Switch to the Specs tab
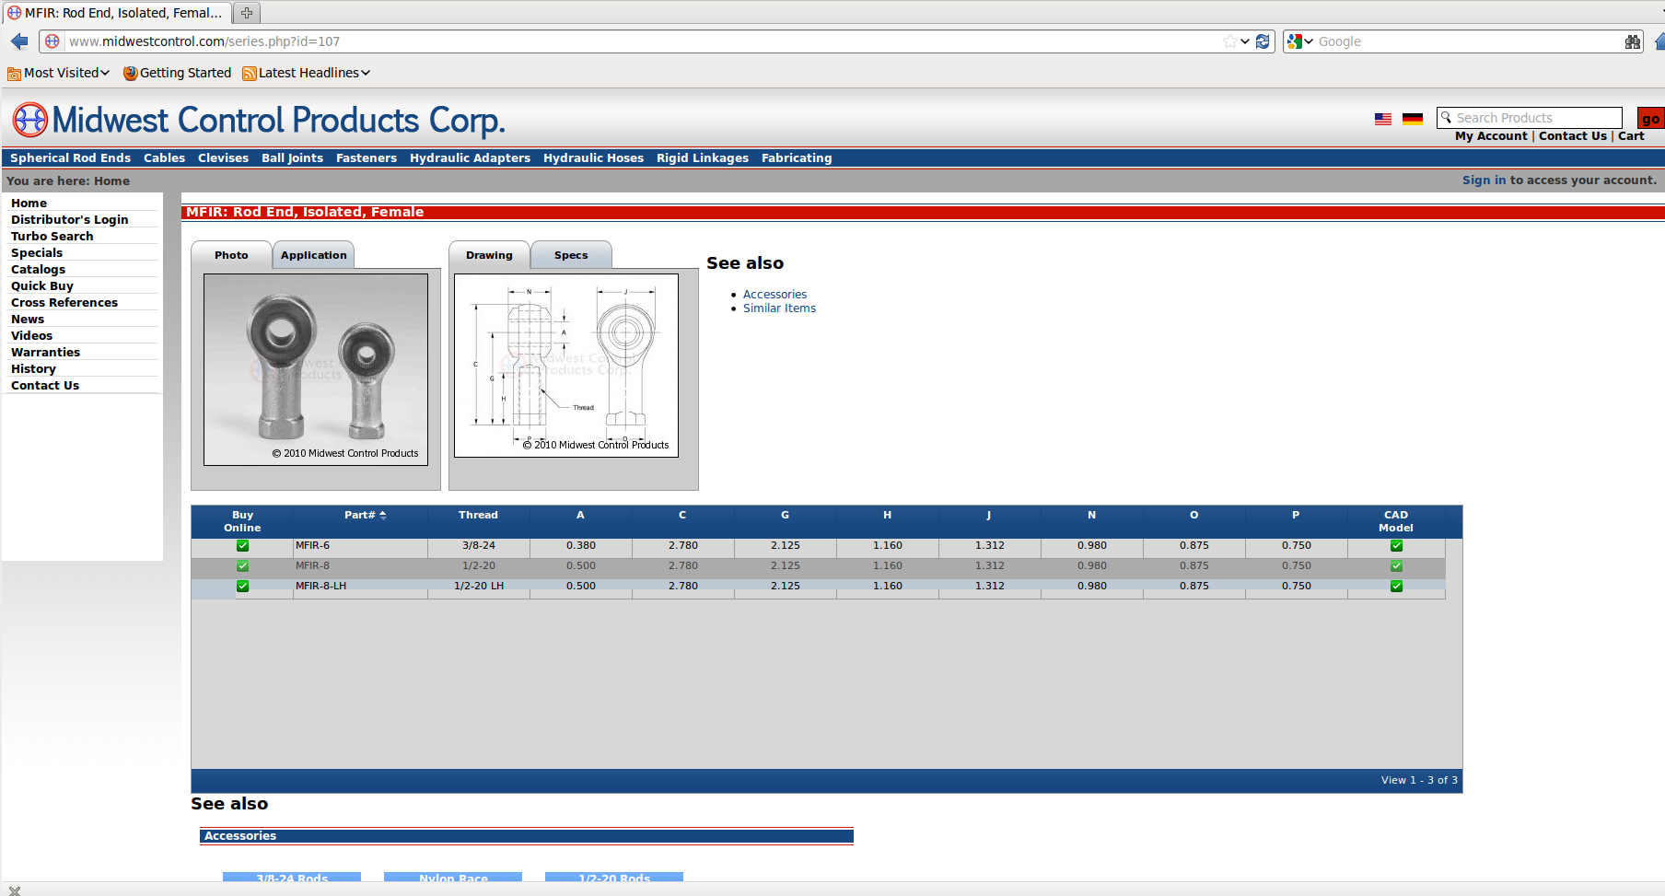This screenshot has width=1665, height=896. [x=571, y=255]
